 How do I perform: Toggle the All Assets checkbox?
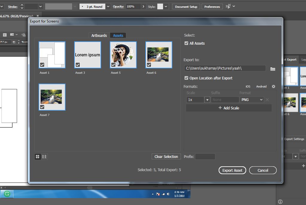[x=186, y=43]
